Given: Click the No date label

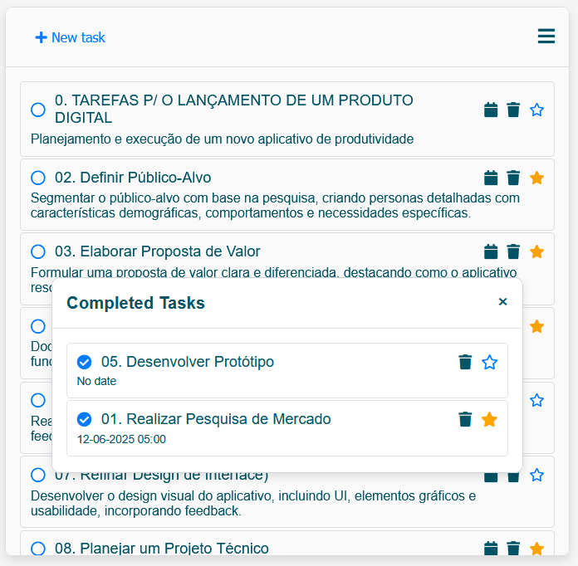Looking at the screenshot, I should (96, 381).
